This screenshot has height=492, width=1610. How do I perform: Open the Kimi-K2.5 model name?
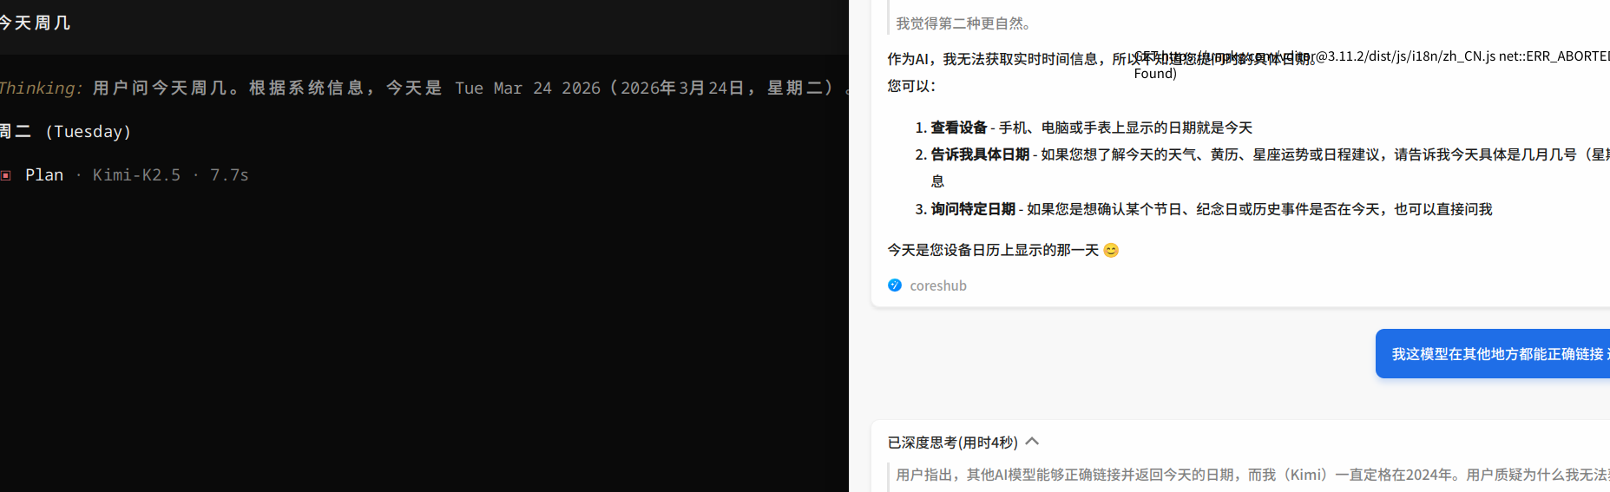point(136,175)
